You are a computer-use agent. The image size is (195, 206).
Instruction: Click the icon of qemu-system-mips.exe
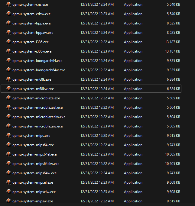pos(9,135)
